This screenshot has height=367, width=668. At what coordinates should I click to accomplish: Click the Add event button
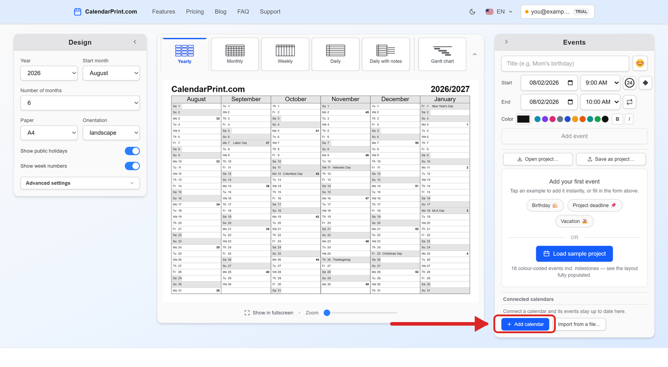[x=574, y=136]
